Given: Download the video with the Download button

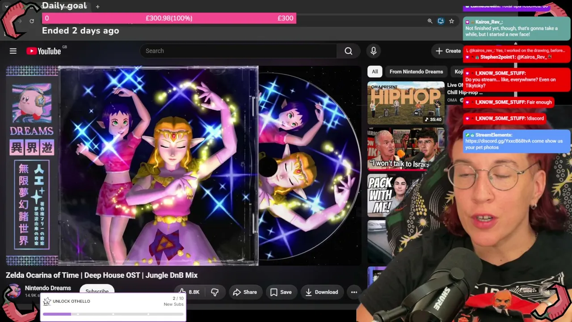Looking at the screenshot, I should 322,292.
